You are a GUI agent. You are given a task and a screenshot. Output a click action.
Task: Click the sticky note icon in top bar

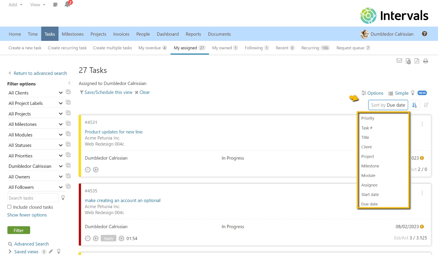[55, 5]
